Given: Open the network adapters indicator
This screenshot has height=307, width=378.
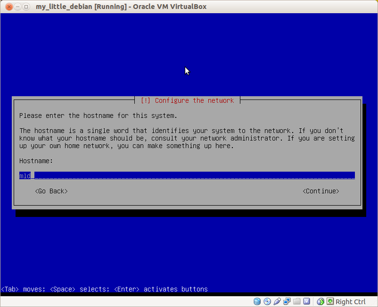Looking at the screenshot, I should (x=287, y=301).
